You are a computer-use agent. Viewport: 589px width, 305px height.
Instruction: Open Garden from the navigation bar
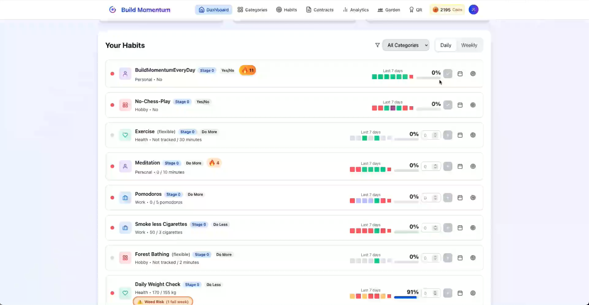(389, 10)
